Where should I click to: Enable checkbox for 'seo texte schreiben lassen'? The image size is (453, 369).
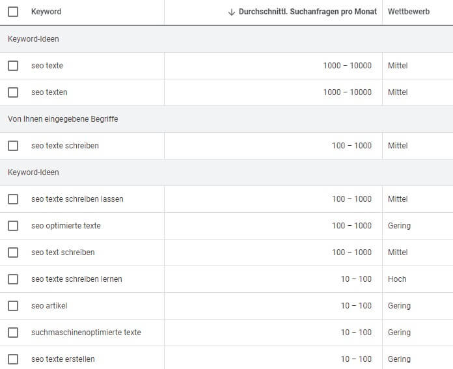pos(13,199)
